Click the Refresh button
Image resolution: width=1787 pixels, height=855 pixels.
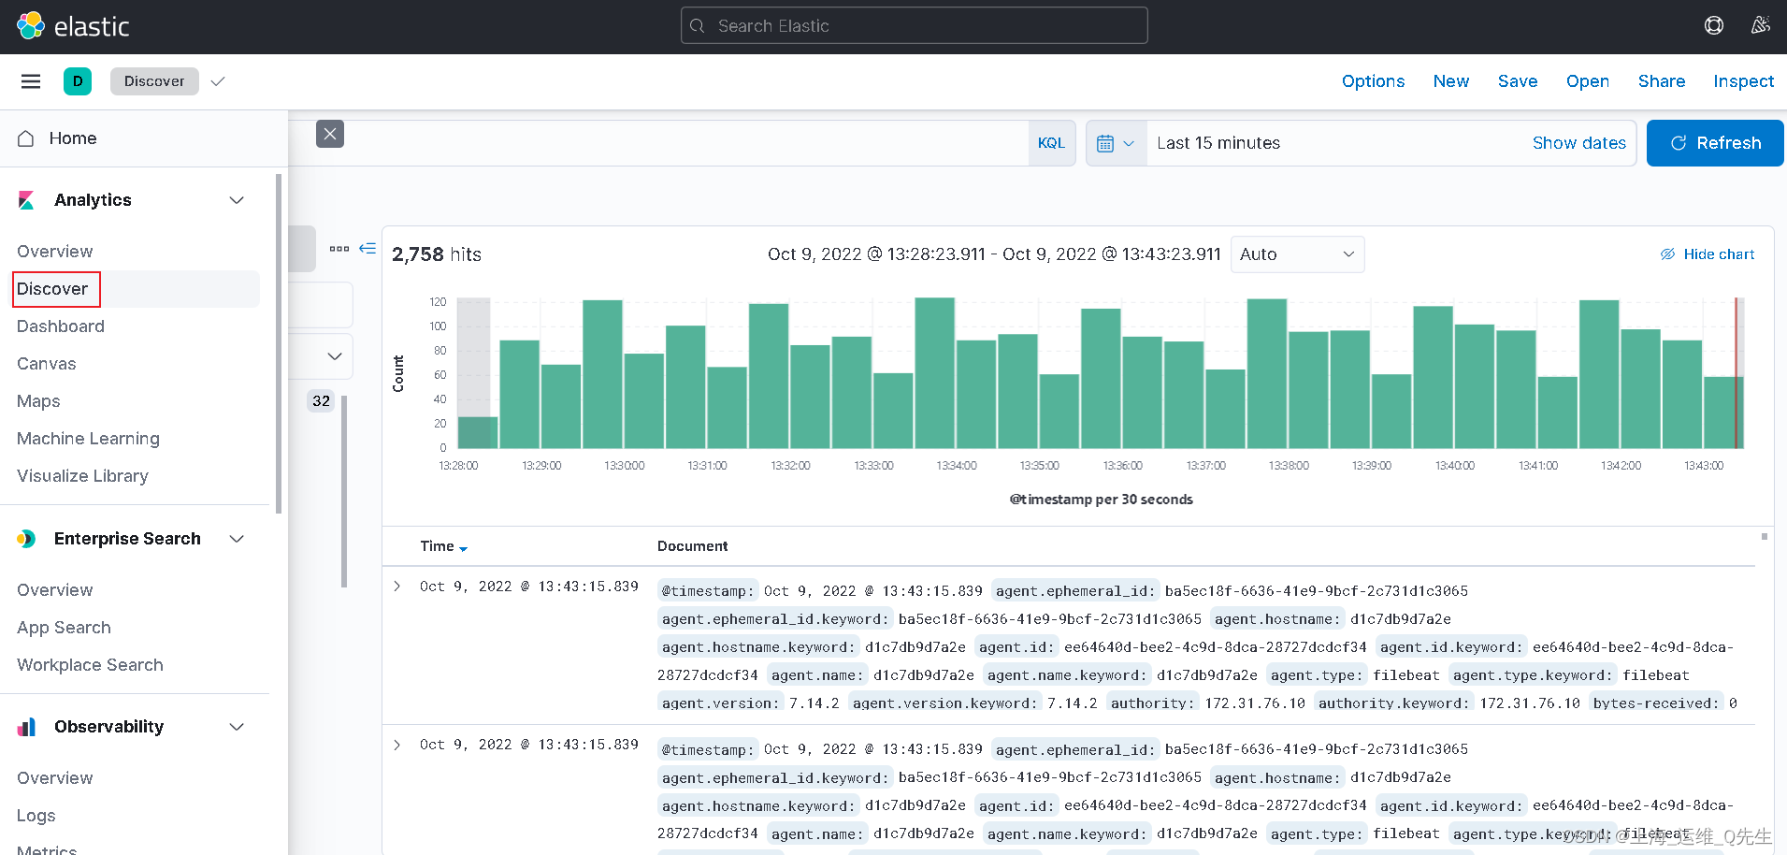1715,143
